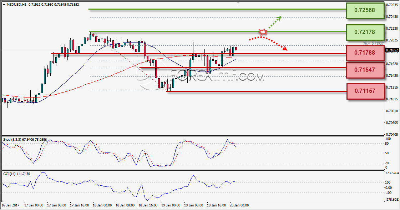Click the 0.72568 green resistance label

click(365, 10)
